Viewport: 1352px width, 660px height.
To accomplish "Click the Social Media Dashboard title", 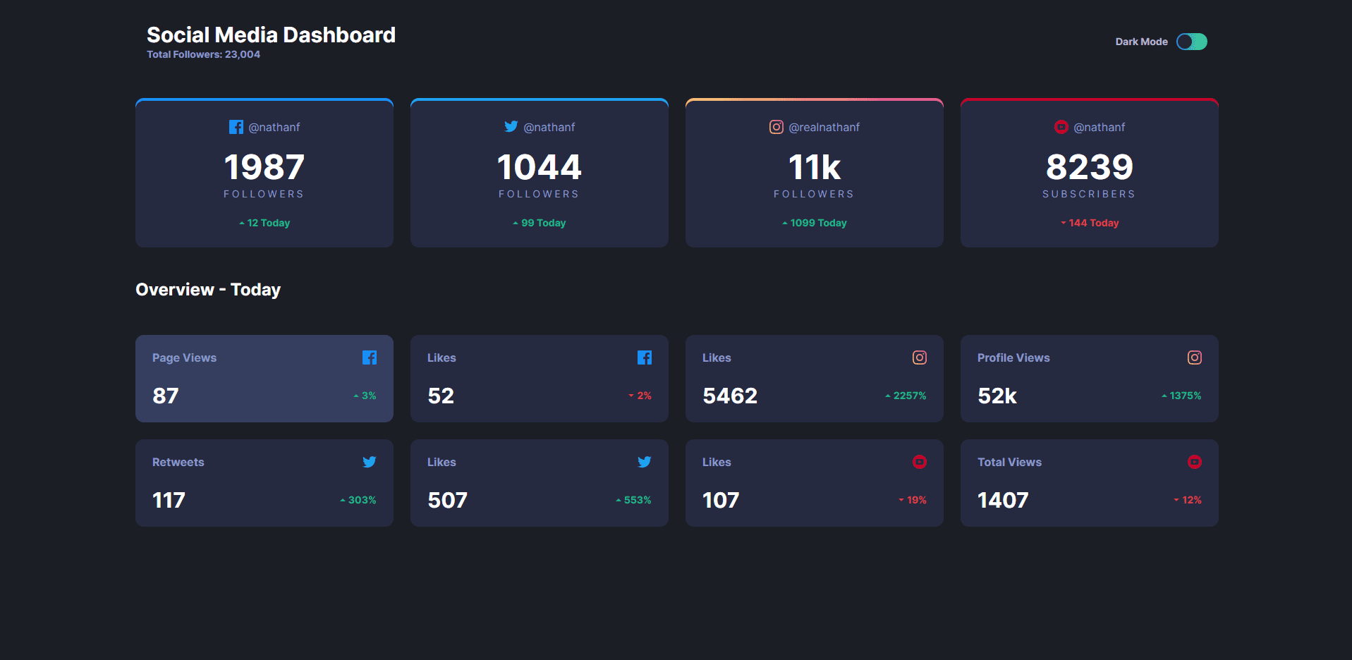I will coord(271,35).
